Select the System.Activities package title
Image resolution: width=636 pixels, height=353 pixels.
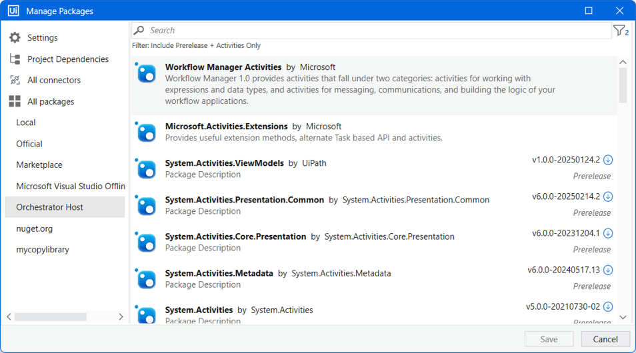coord(199,310)
